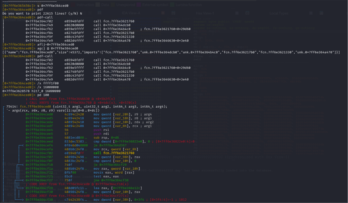Open the Local Types tab in background IDA window
Image resolution: width=348 pixels, height=203 pixels.
click(x=279, y=13)
